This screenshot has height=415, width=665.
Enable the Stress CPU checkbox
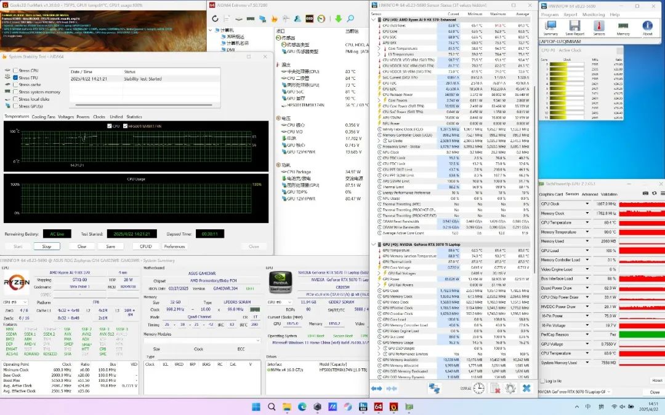point(15,71)
